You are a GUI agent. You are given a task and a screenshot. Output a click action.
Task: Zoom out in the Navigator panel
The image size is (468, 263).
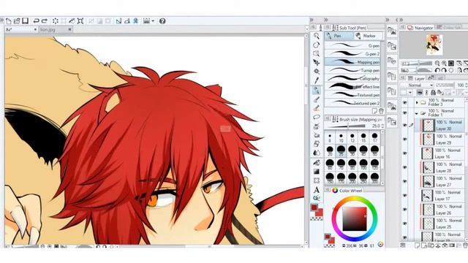[437, 64]
